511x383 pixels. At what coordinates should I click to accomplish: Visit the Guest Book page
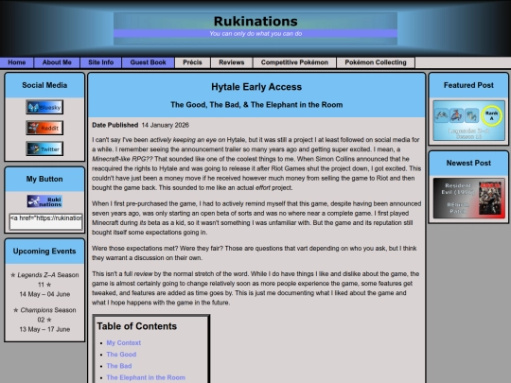148,62
